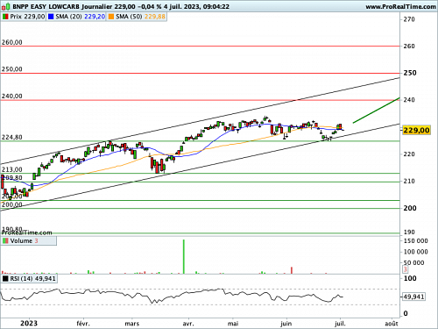This screenshot has height=329, width=438.
Task: Select the RSI (14) panel label
Action: pyautogui.click(x=21, y=278)
